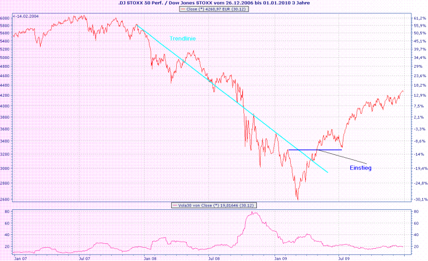Click the cyan descending trend line
This screenshot has width=428, height=261.
pyautogui.click(x=232, y=99)
